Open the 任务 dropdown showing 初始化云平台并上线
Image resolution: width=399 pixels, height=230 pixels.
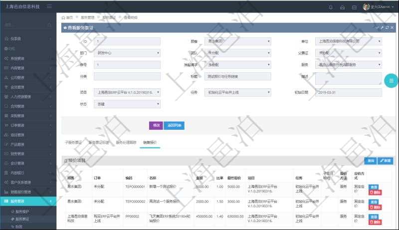238,92
